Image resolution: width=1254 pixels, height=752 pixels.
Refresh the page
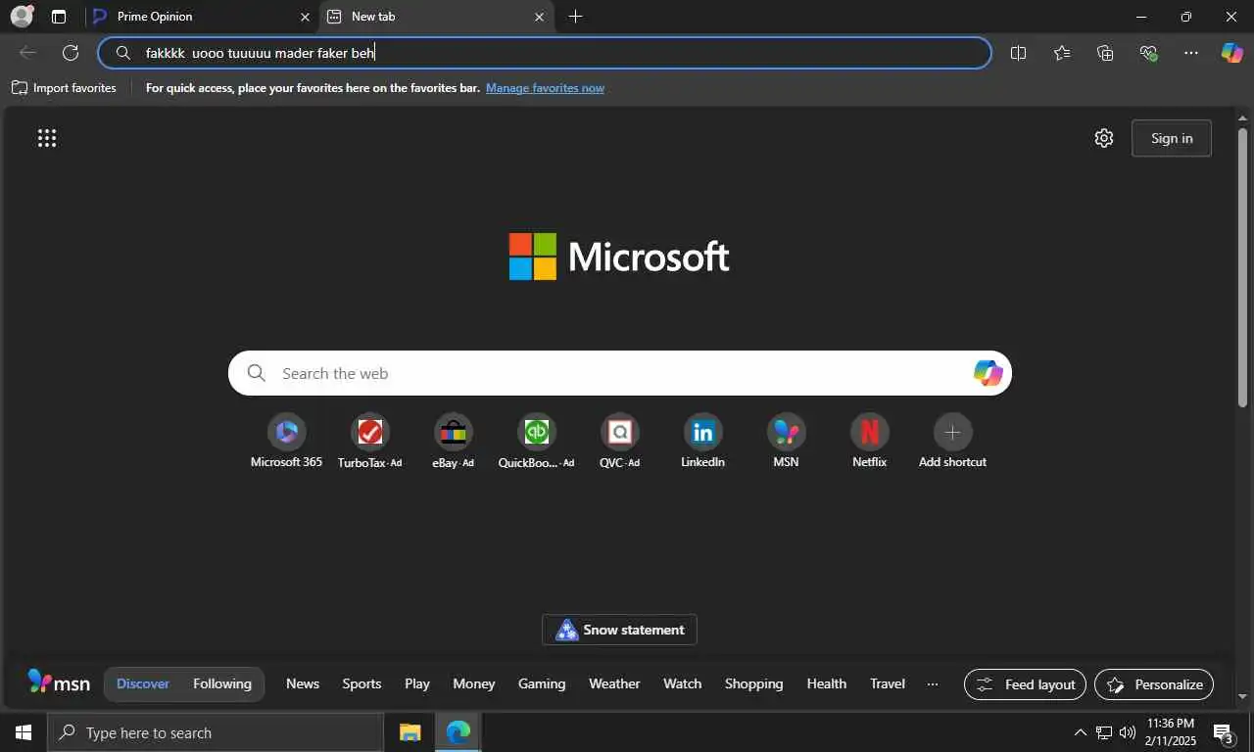coord(71,53)
